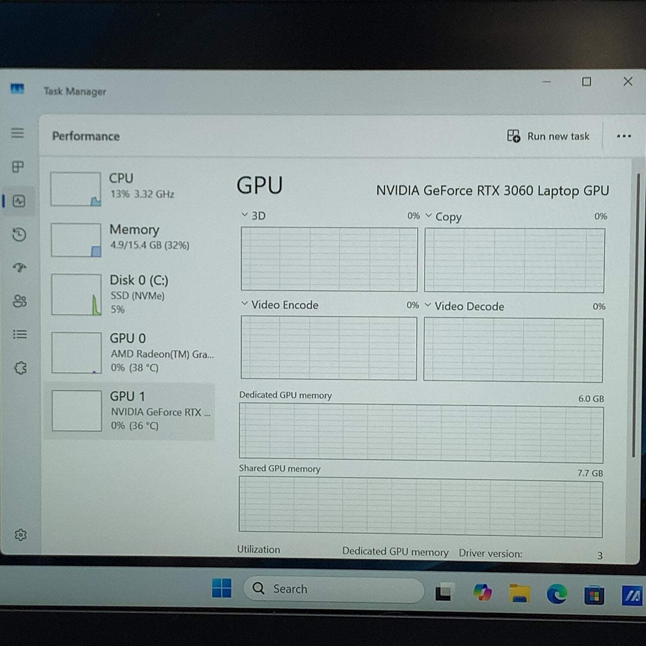Click Run new task button
Image resolution: width=646 pixels, height=646 pixels.
tap(548, 136)
